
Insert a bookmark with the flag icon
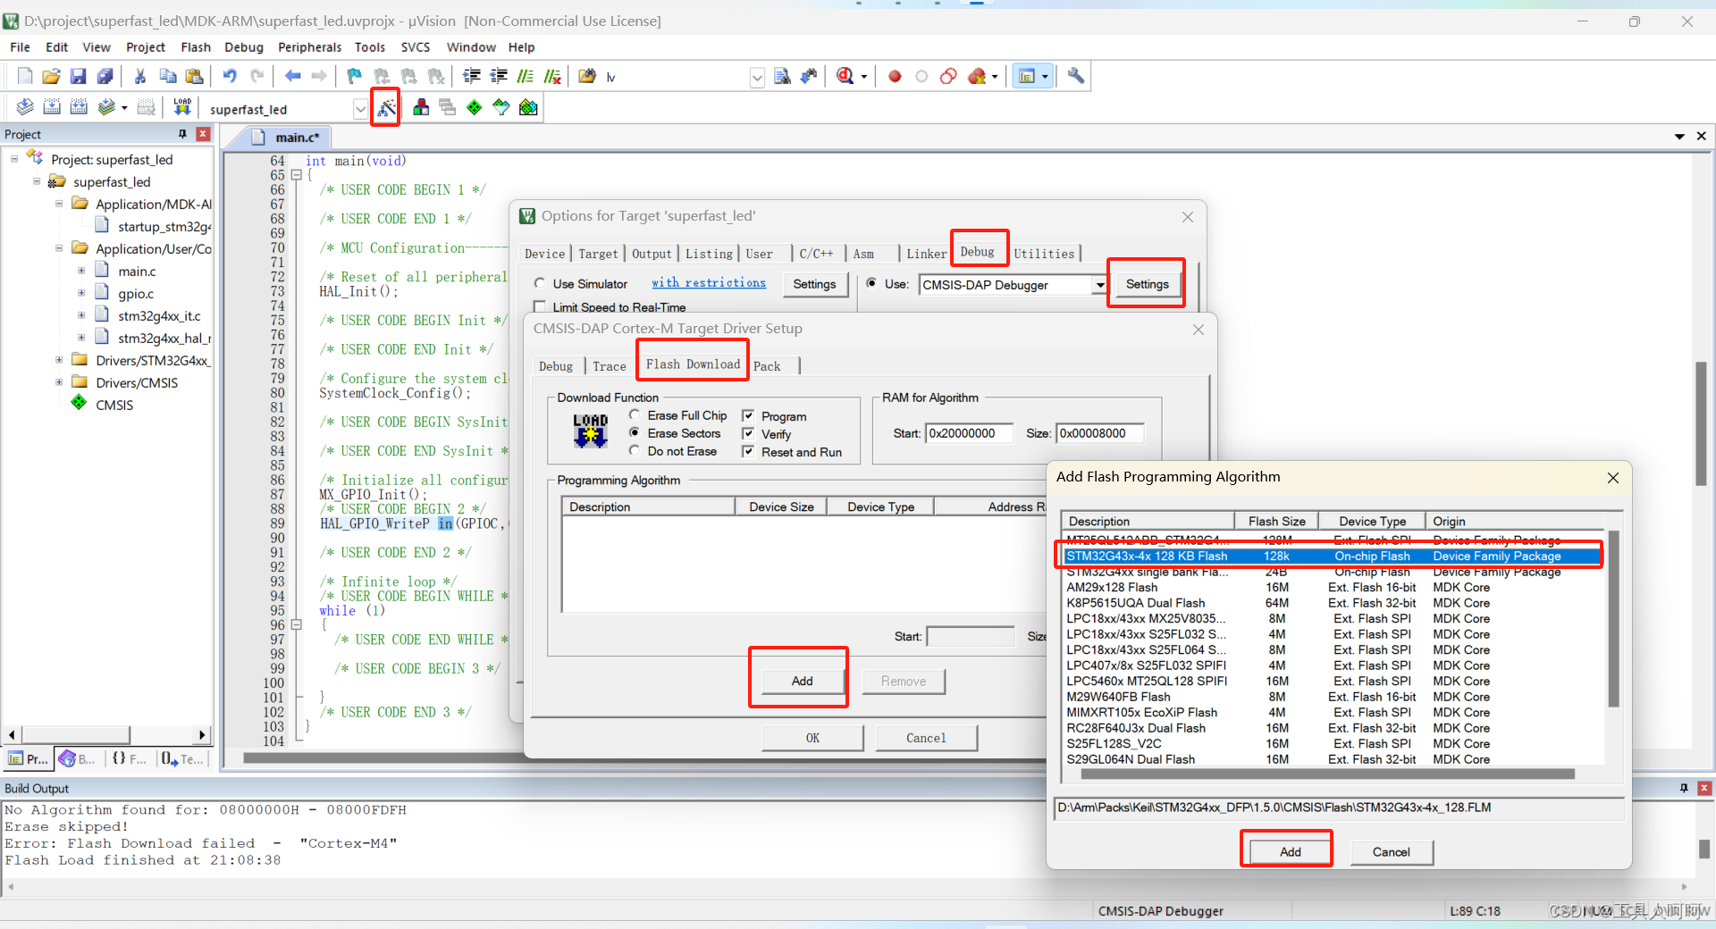pyautogui.click(x=355, y=77)
